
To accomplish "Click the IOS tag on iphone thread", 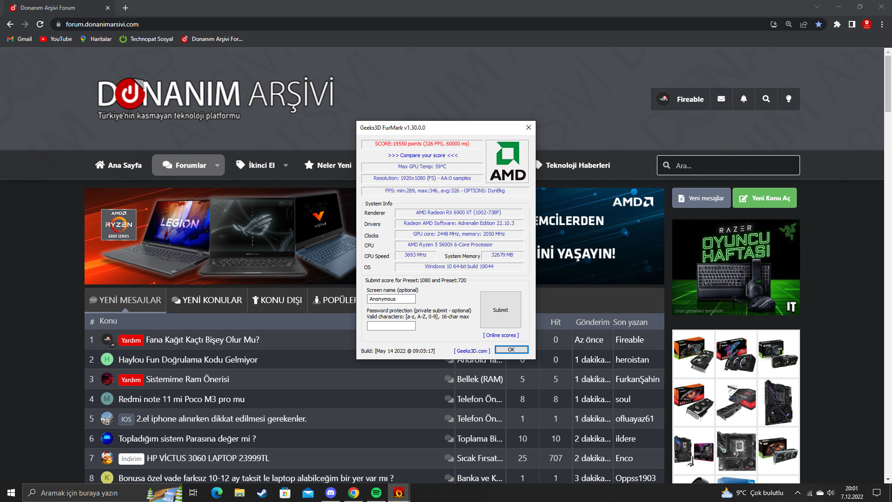I will 126,419.
